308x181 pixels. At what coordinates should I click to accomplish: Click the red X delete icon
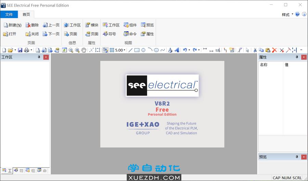coord(274,50)
